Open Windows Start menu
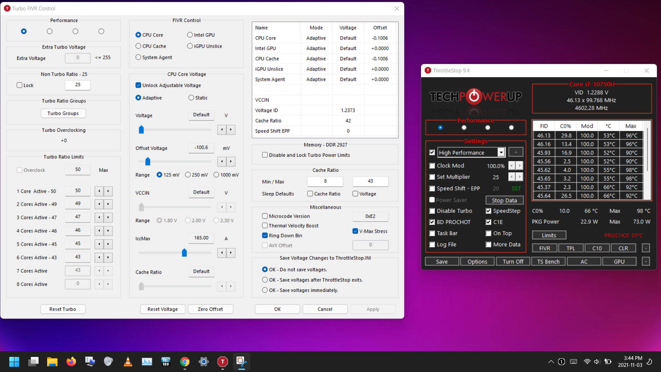661x372 pixels. (x=14, y=362)
